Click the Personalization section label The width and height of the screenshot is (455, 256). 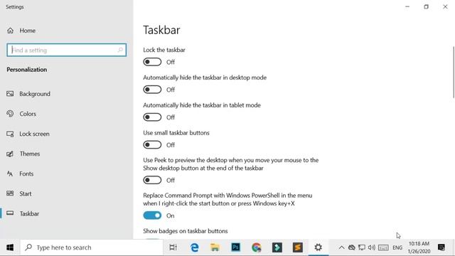click(27, 70)
